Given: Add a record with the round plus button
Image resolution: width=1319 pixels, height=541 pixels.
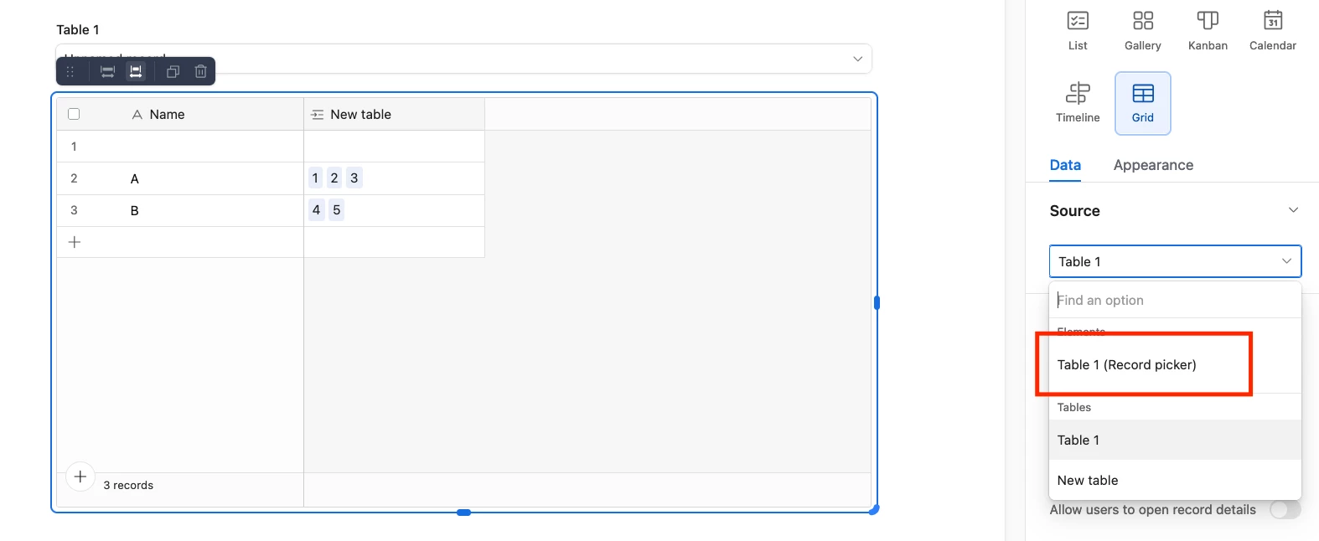Looking at the screenshot, I should point(80,477).
